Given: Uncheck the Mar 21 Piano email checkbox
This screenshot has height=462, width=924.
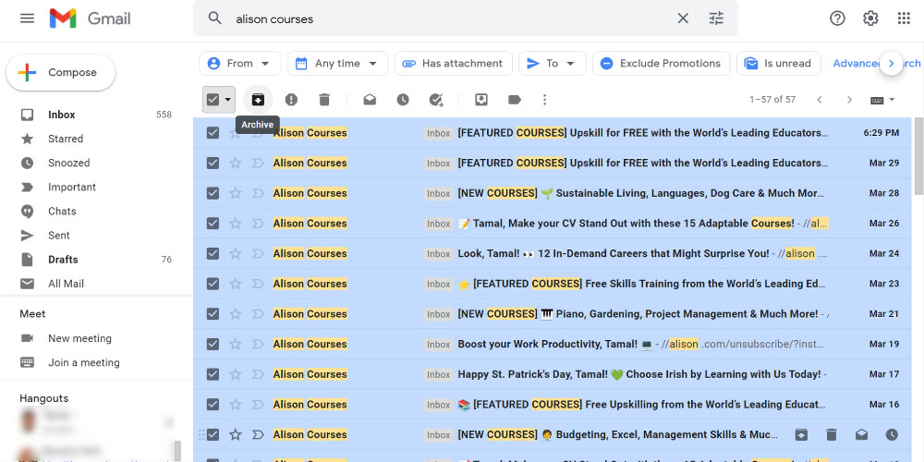Looking at the screenshot, I should pyautogui.click(x=213, y=313).
